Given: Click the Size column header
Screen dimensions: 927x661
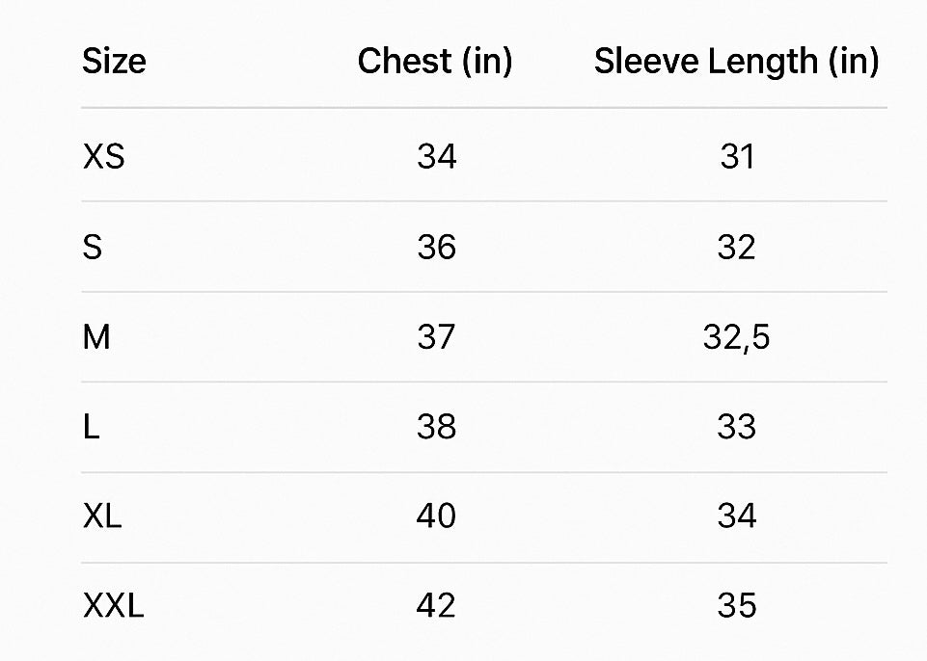Looking at the screenshot, I should coord(114,61).
